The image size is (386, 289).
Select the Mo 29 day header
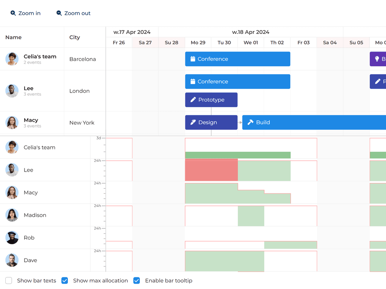tap(198, 43)
